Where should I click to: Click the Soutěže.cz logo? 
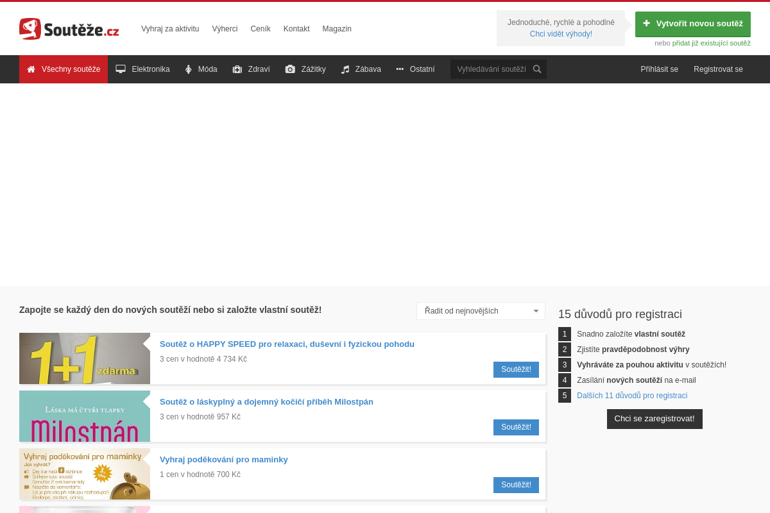69,29
